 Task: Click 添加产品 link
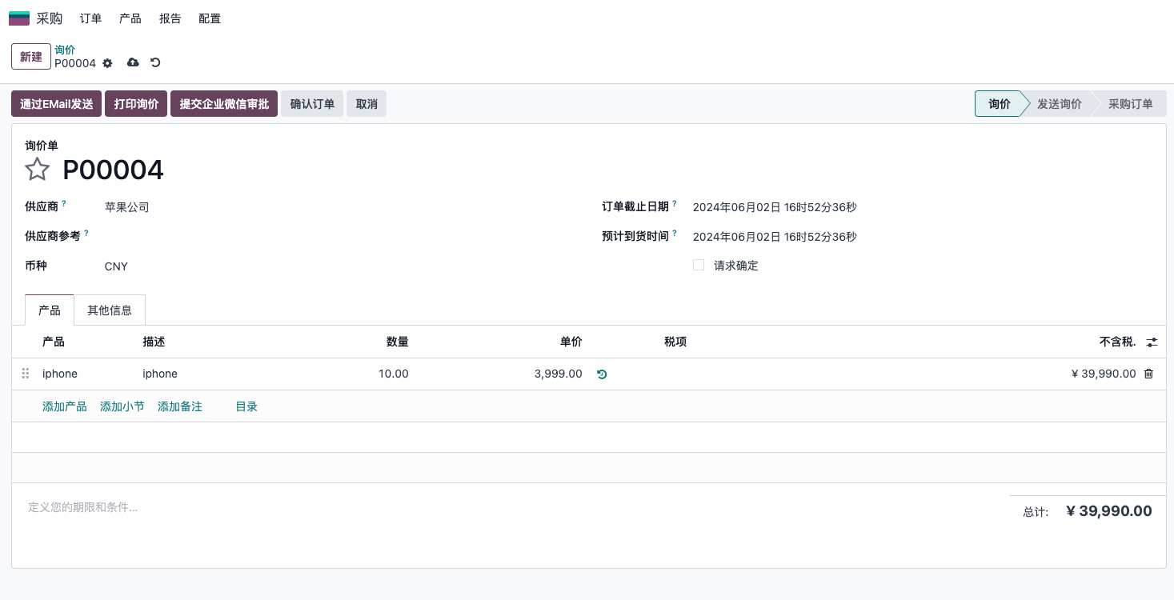coord(65,406)
